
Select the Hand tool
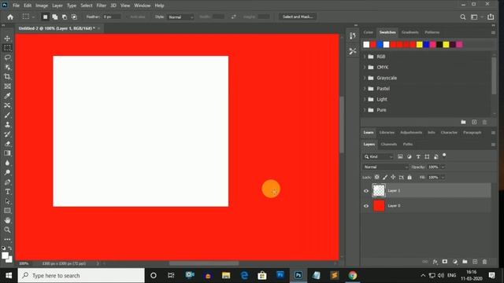7,220
